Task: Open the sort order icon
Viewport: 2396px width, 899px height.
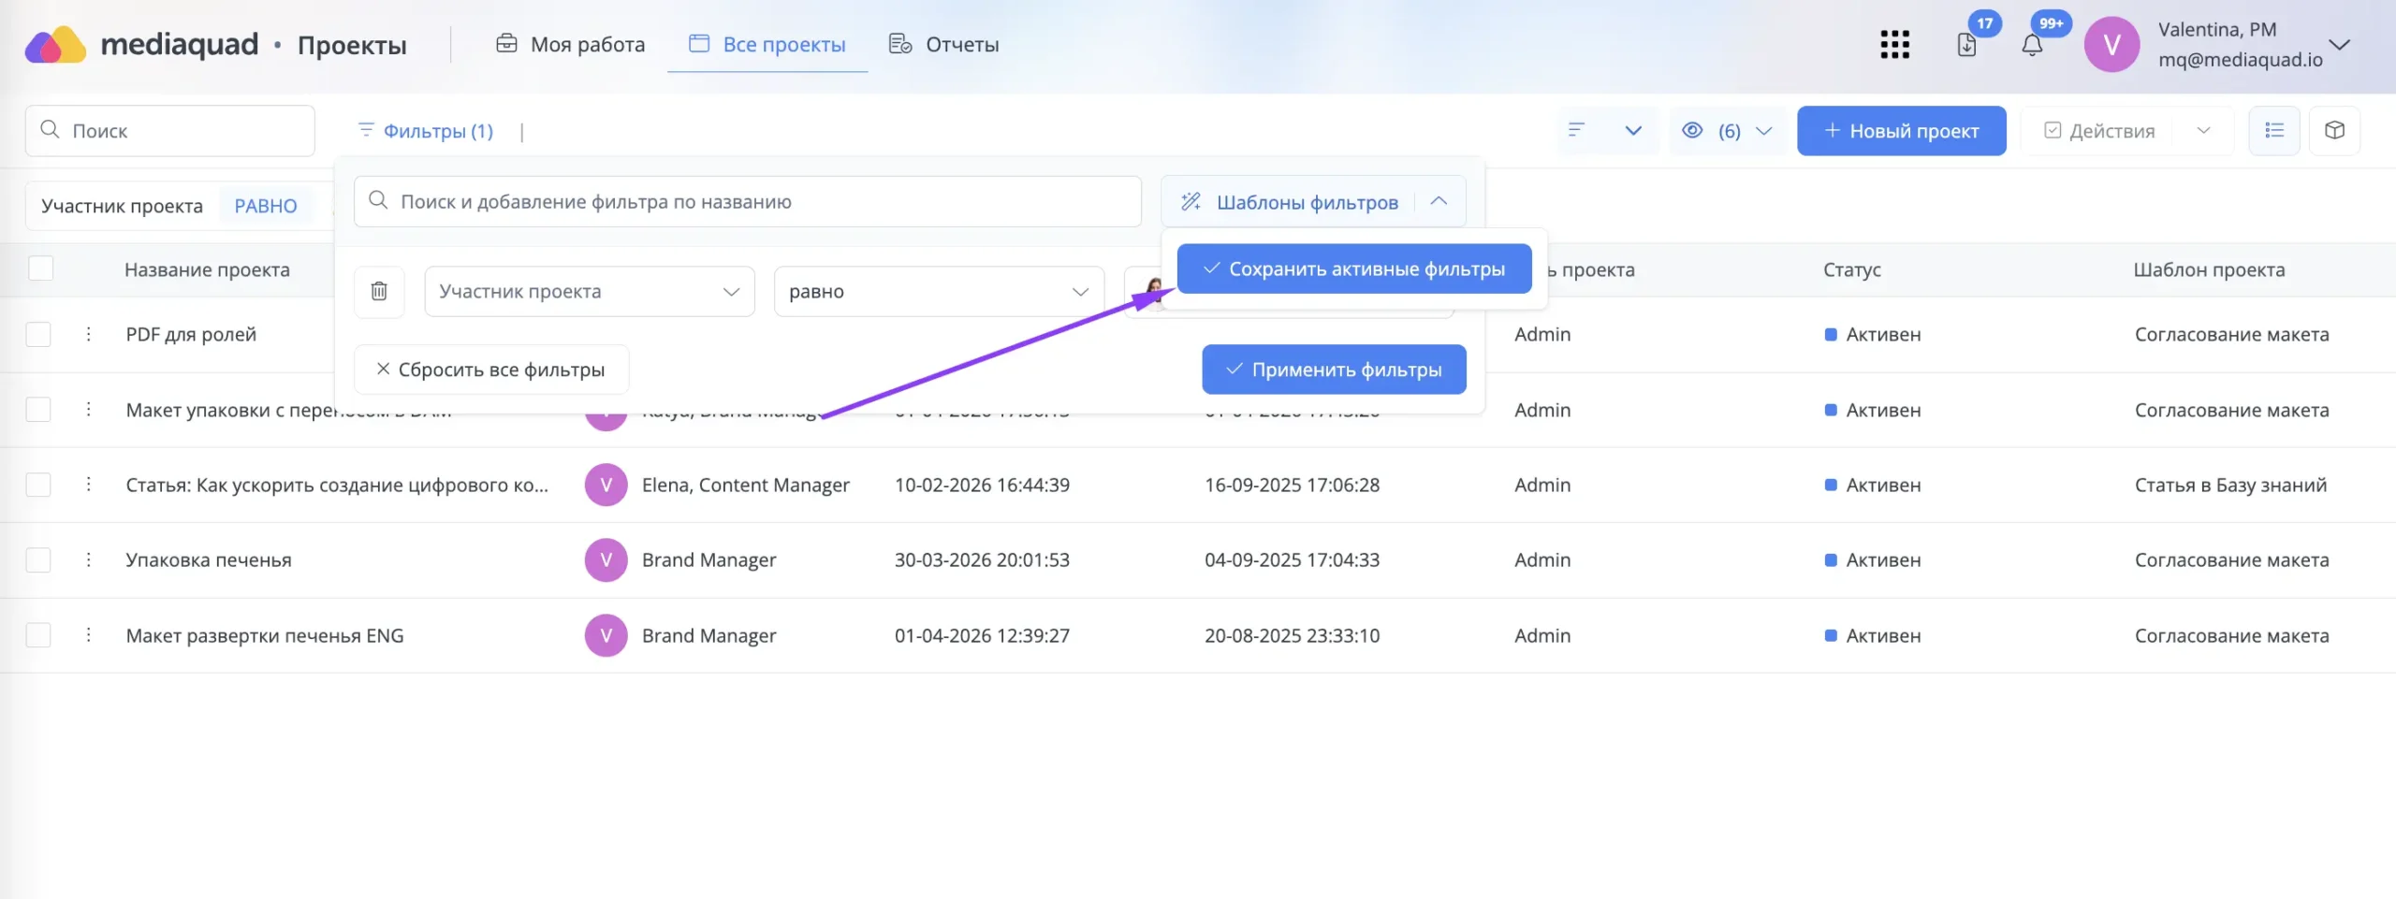Action: [1577, 130]
